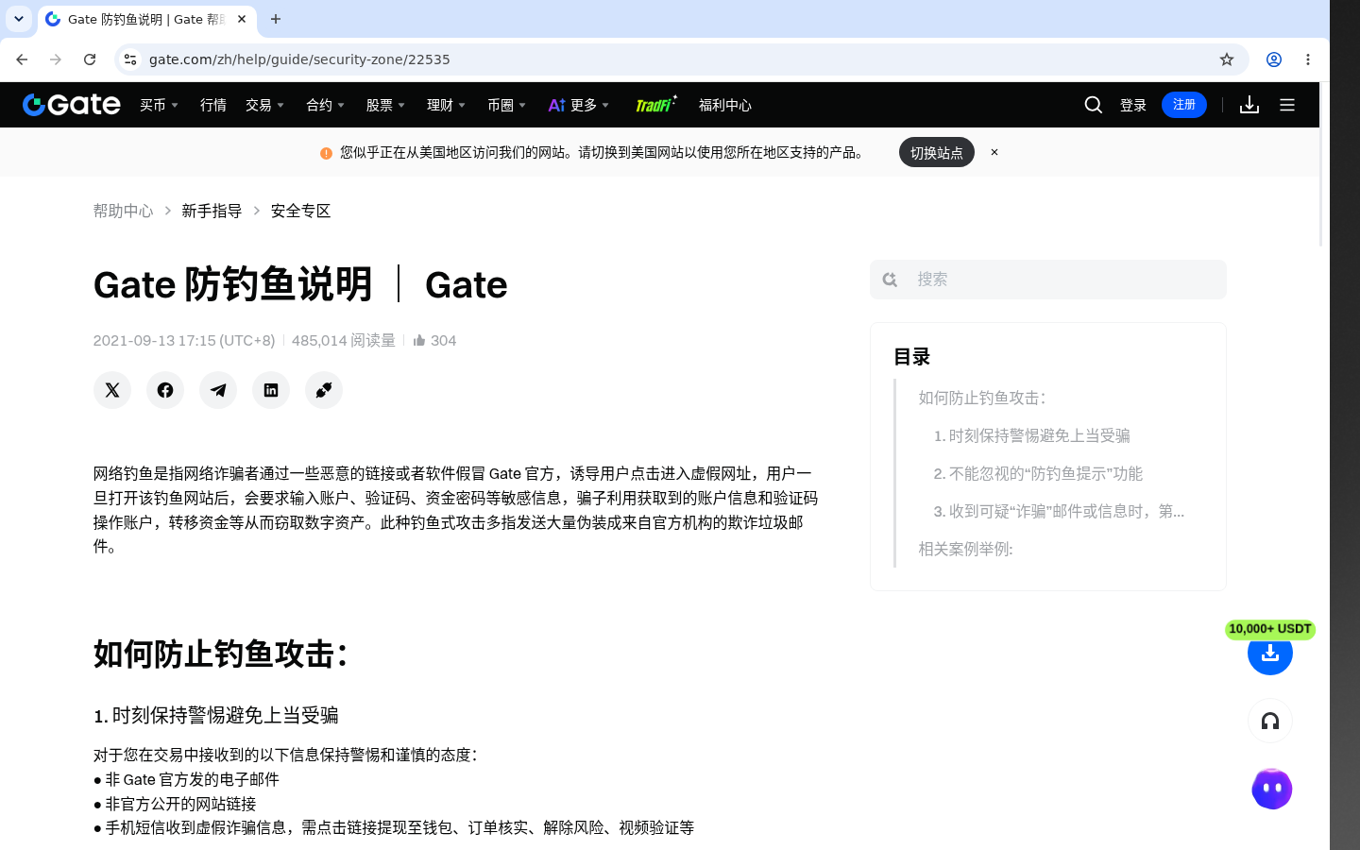Open Chrome three-dot menu
Screen dimensions: 1360x850
[1308, 59]
